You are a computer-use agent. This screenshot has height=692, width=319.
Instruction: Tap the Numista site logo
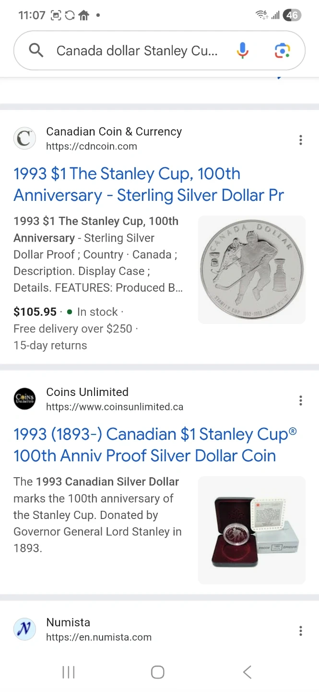point(24,630)
